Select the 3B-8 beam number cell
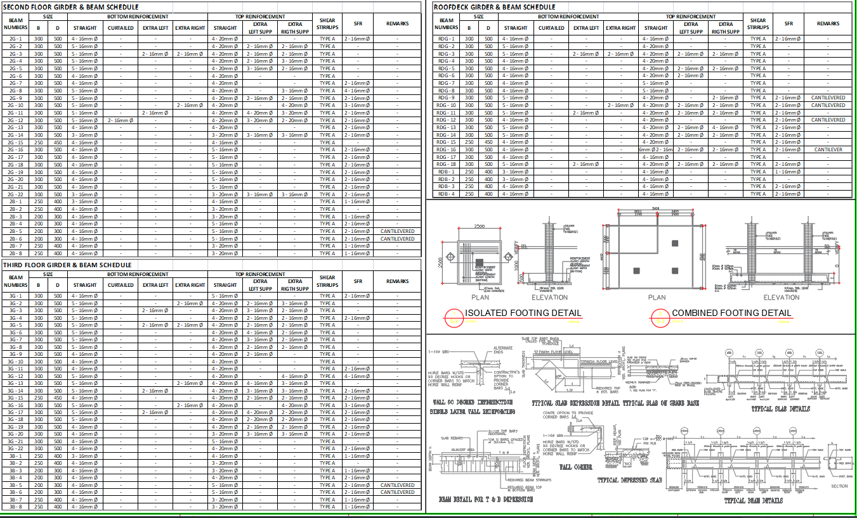Viewport: 857px width, 518px height. click(16, 507)
